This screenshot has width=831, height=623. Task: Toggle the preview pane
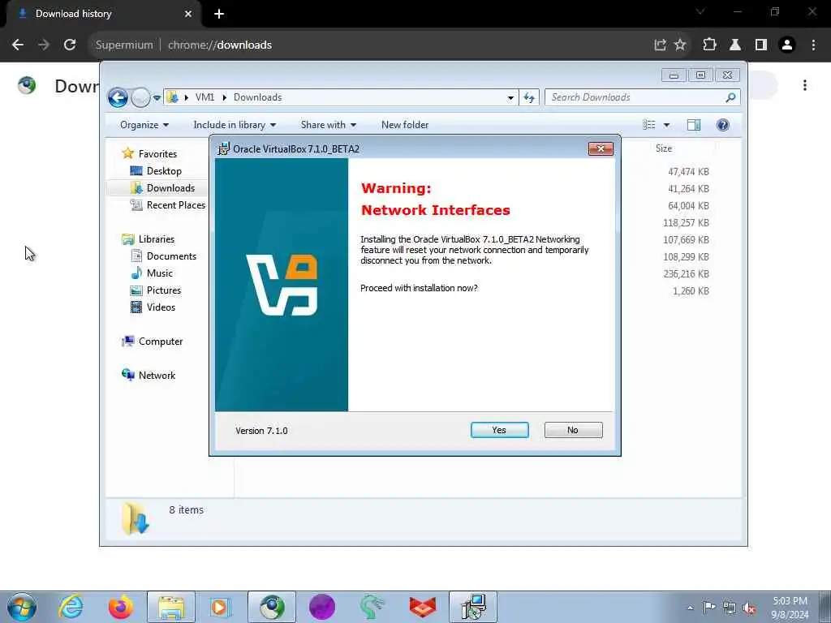tap(694, 125)
